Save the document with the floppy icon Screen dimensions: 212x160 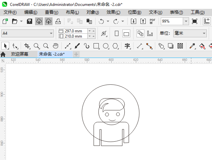coord(29,21)
